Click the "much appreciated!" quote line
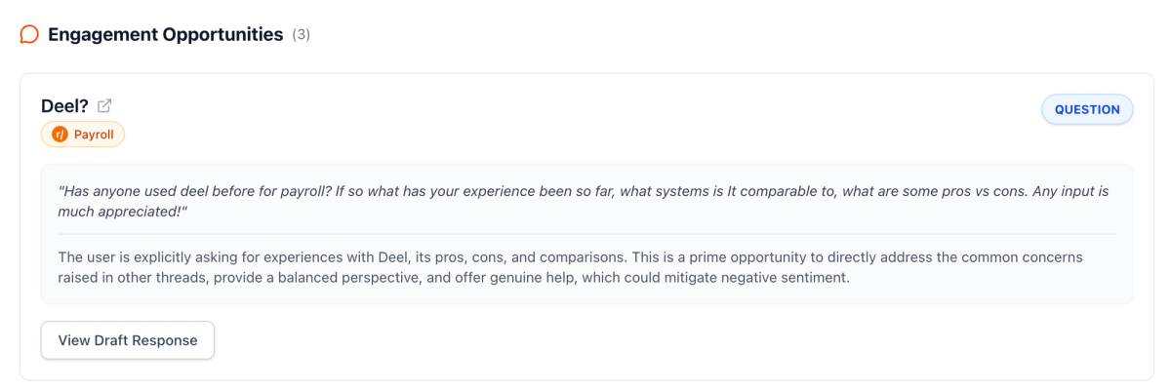Image resolution: width=1171 pixels, height=391 pixels. coord(122,211)
